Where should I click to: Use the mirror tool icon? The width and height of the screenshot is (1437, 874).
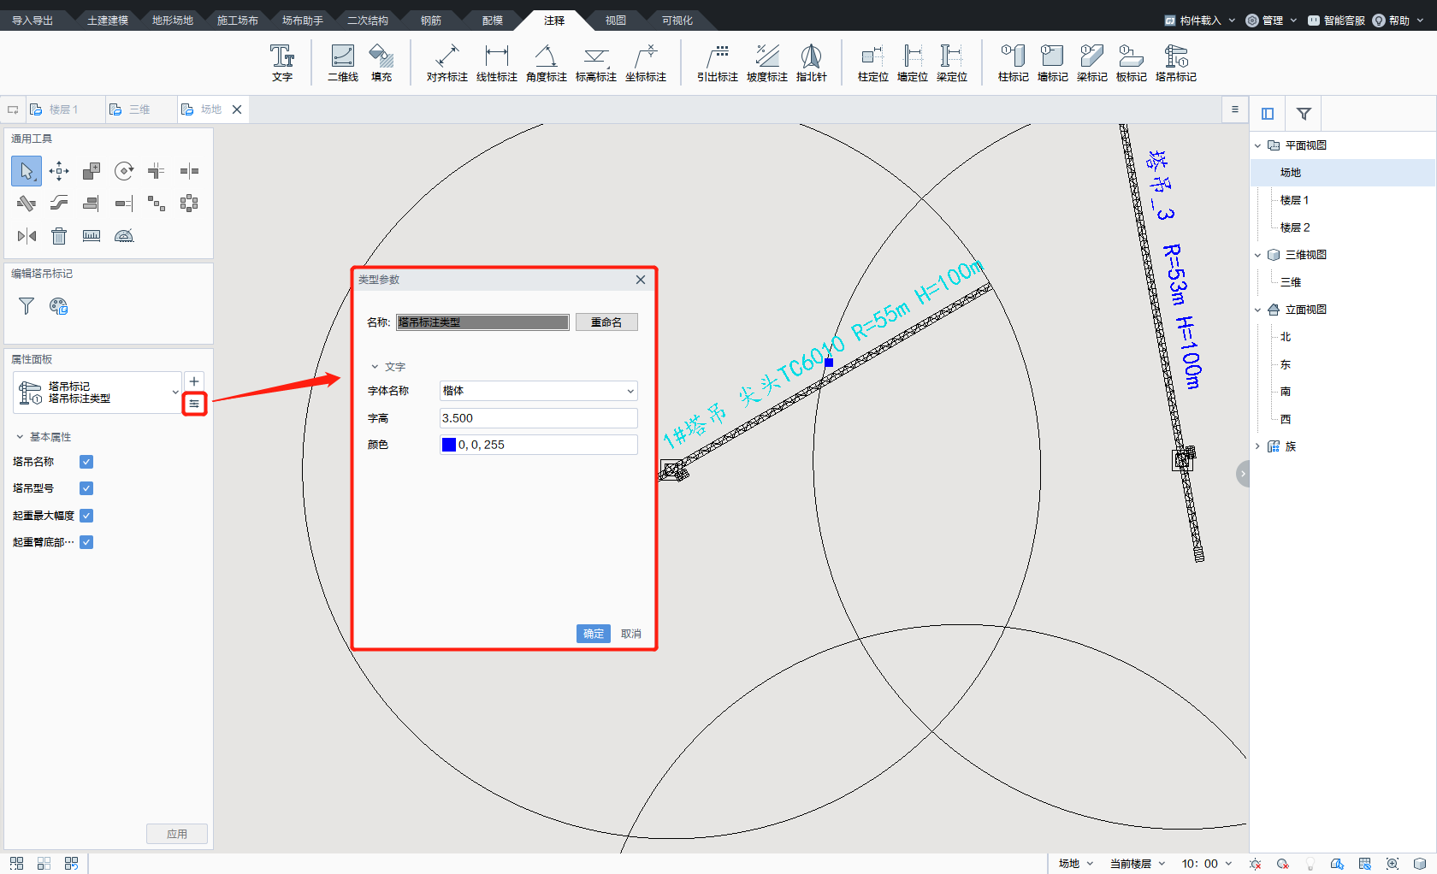27,236
